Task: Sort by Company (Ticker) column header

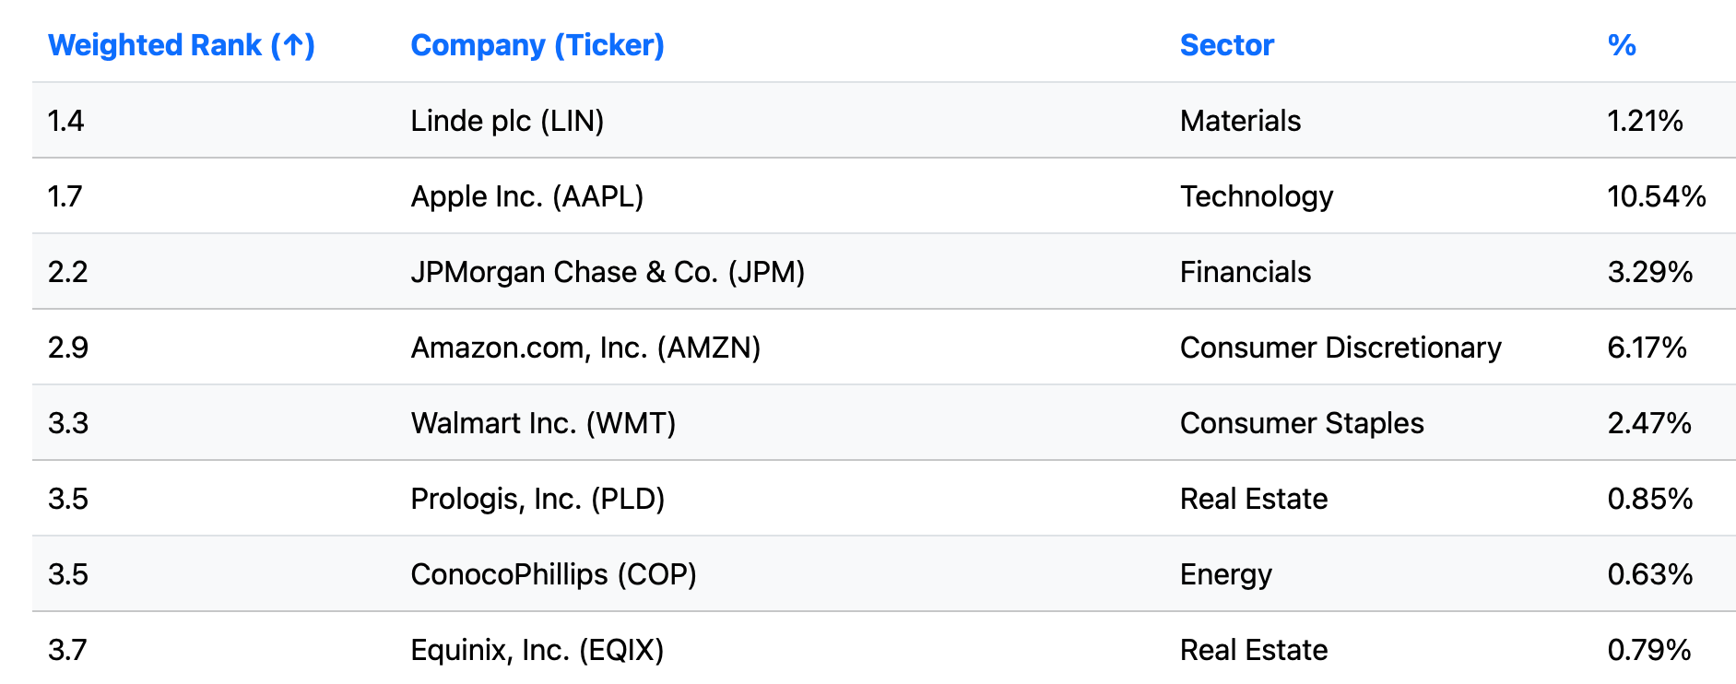Action: 537,45
